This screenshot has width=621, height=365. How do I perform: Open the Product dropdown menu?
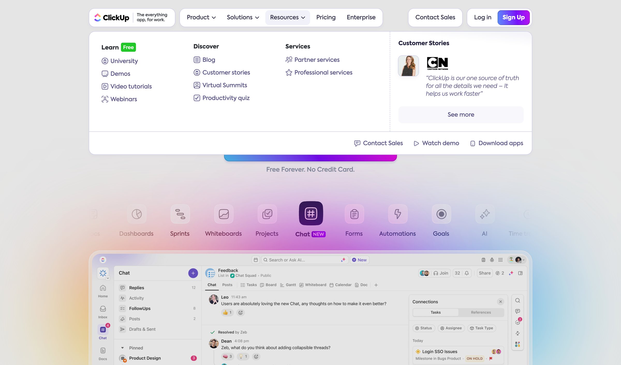pos(201,17)
